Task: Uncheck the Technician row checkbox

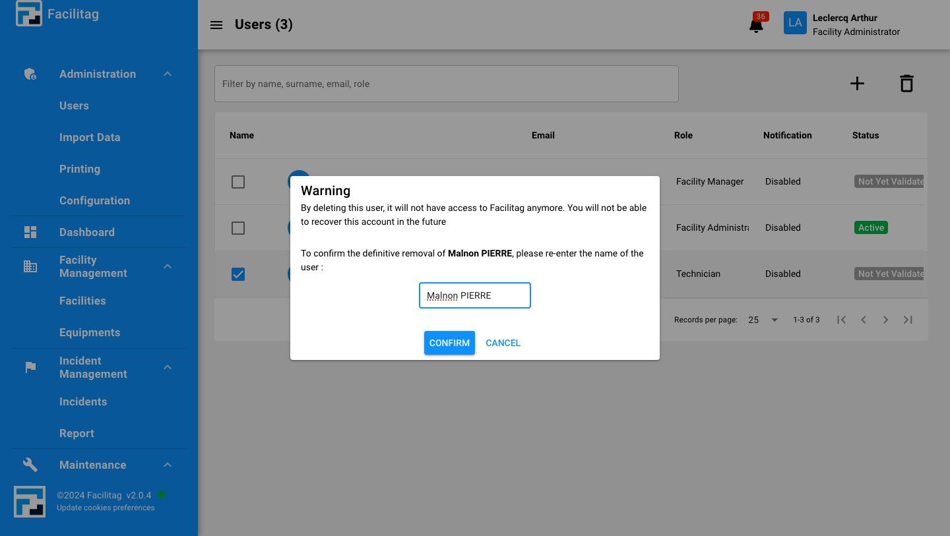Action: [238, 274]
